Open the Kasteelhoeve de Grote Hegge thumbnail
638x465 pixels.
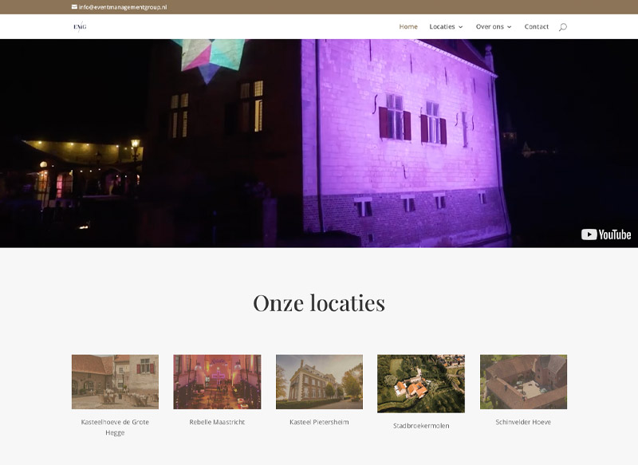[115, 382]
